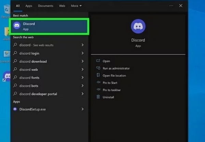205x142 pixels.
Task: Open the More dropdown filter
Action: click(x=76, y=6)
